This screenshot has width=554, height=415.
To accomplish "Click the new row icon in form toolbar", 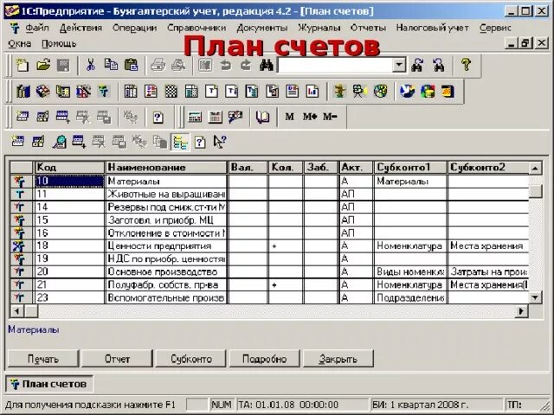I will coord(18,142).
